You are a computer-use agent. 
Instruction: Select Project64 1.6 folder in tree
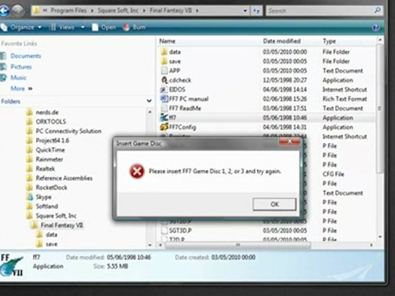pos(52,141)
